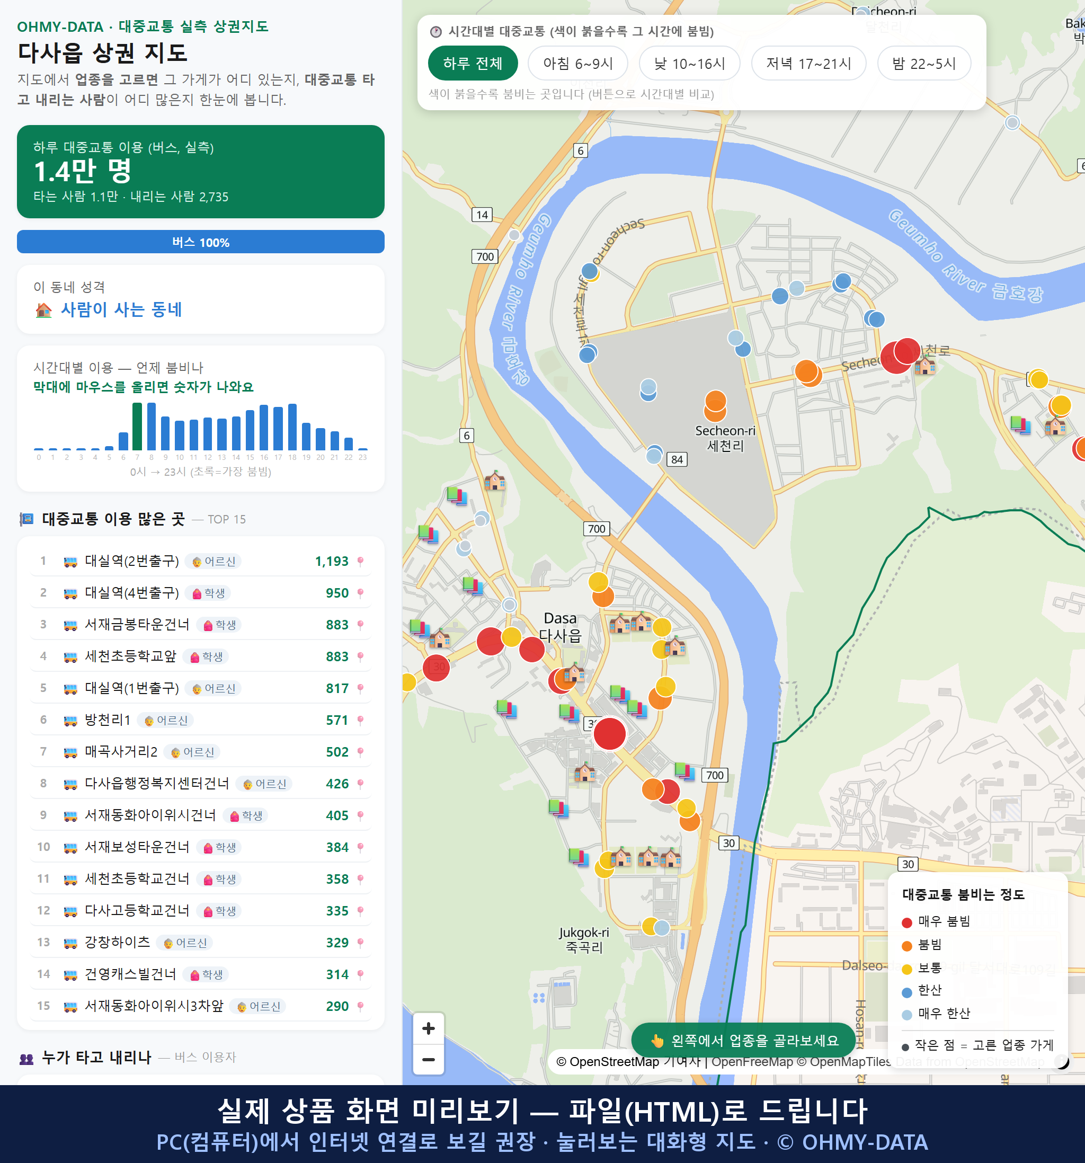Select the 18시 bar in hourly chart
Viewport: 1085px width, 1163px height.
(292, 427)
